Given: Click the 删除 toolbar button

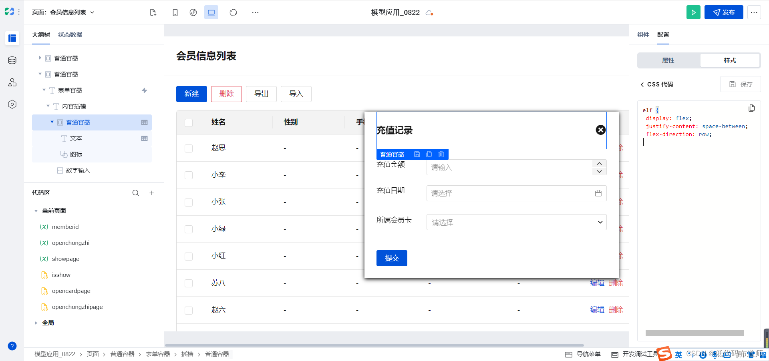Looking at the screenshot, I should point(226,94).
